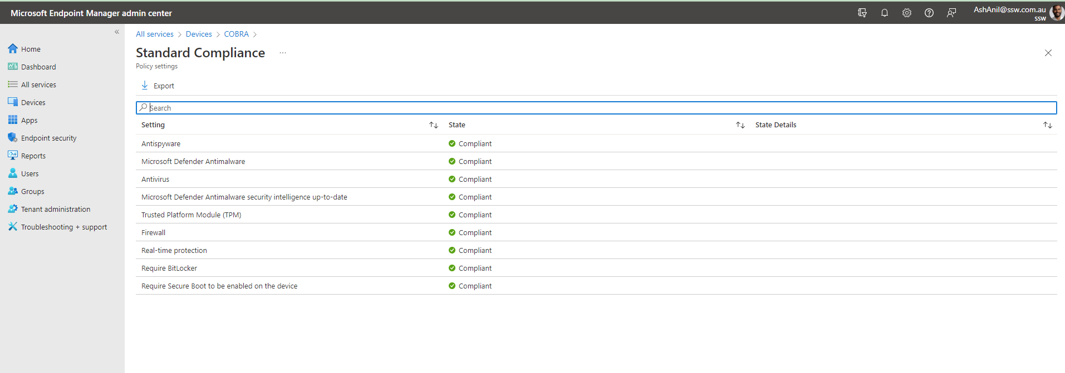Open Devices in the left navigation
The image size is (1065, 373).
(x=33, y=103)
